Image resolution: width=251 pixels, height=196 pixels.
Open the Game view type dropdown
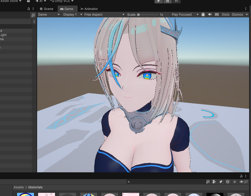click(x=49, y=14)
